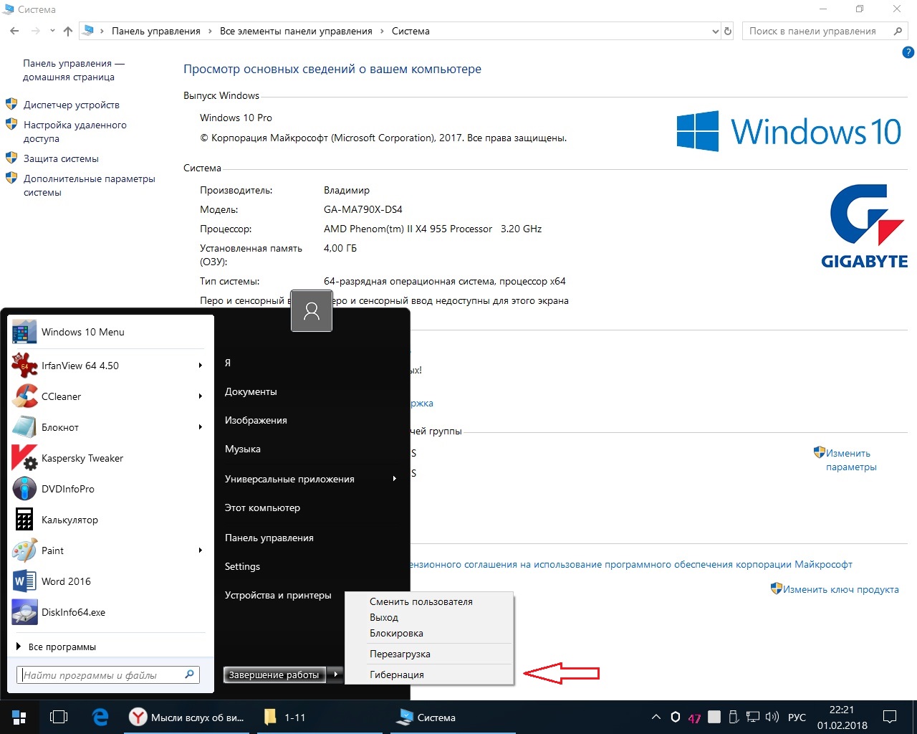Open Панель управления in the start menu
The width and height of the screenshot is (917, 734).
pos(269,538)
